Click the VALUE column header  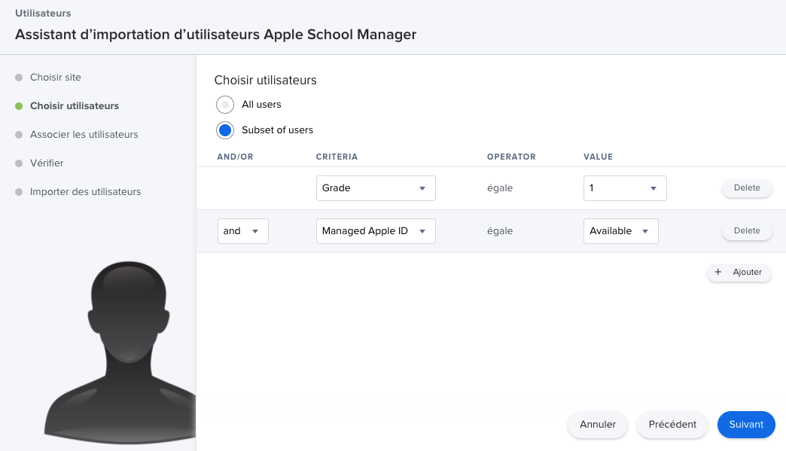point(598,157)
